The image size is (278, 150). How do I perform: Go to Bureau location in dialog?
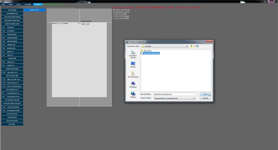point(133,65)
